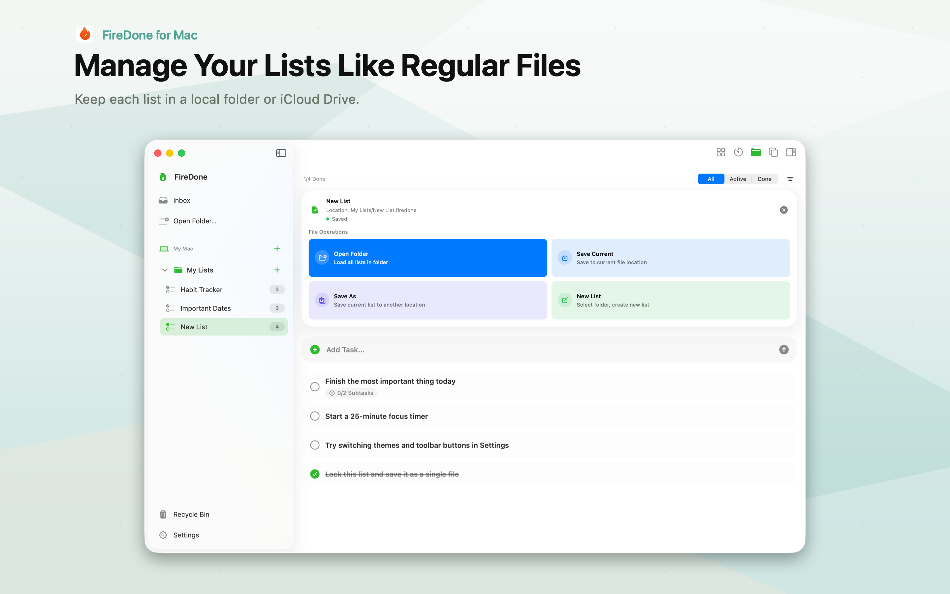Screen dimensions: 950x594
Task: Click the Open Folder sidebar icon
Action: click(163, 221)
